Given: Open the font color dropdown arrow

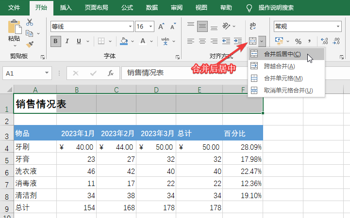Looking at the screenshot, I should coord(151,41).
